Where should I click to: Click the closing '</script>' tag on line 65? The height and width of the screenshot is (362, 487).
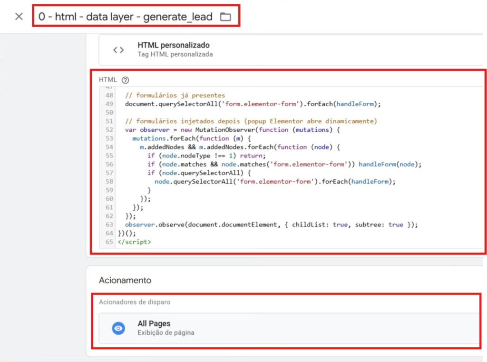[134, 242]
